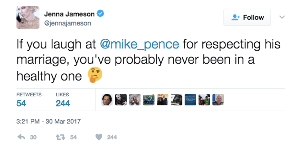
Task: Click the liker avatar of couple in formal wear
Action: 162,100
